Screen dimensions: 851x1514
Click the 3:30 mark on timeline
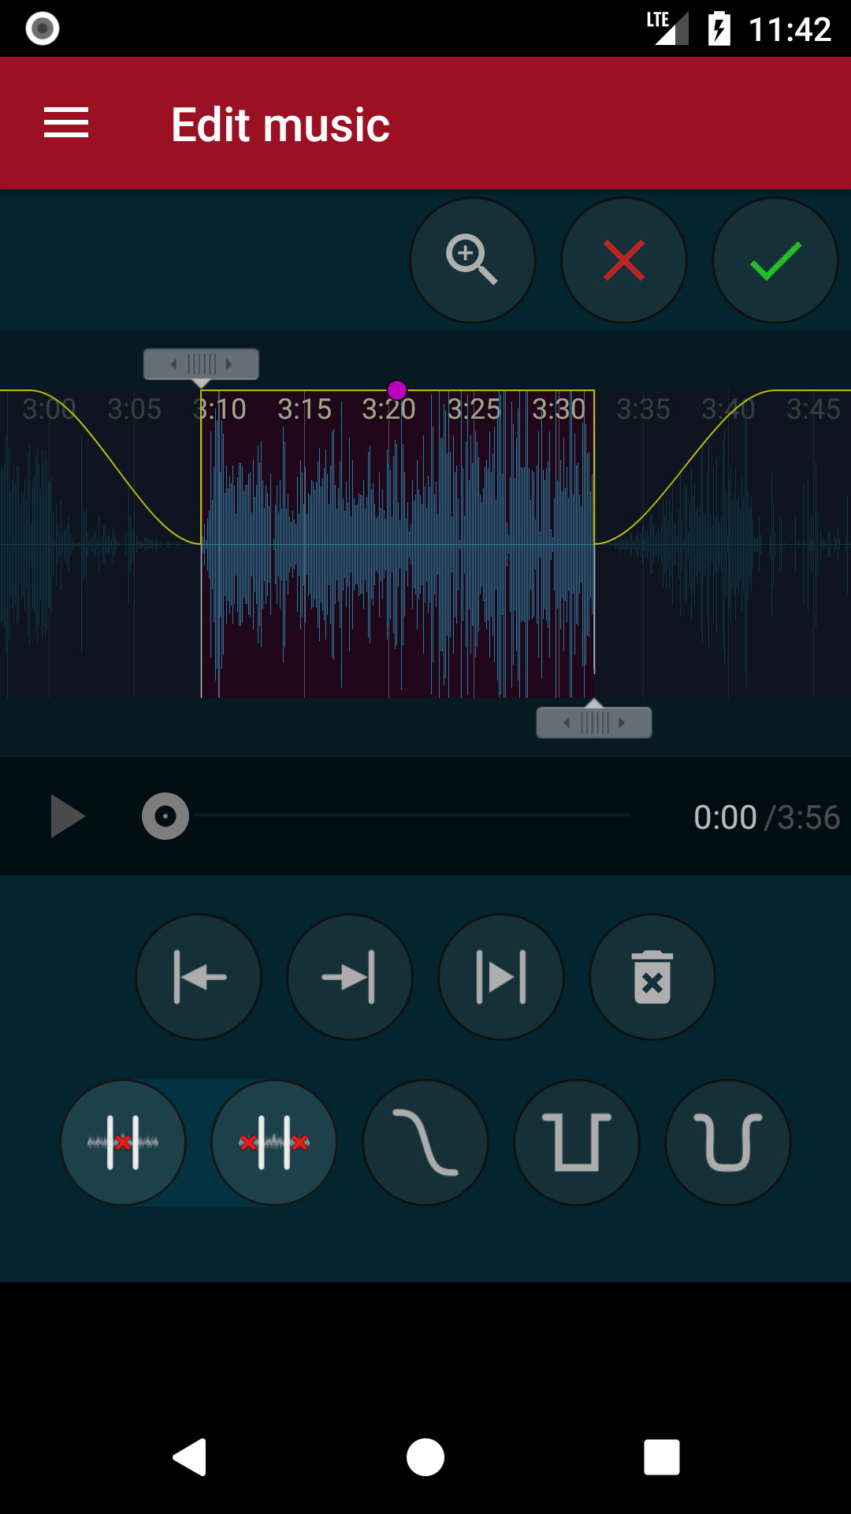(x=559, y=409)
